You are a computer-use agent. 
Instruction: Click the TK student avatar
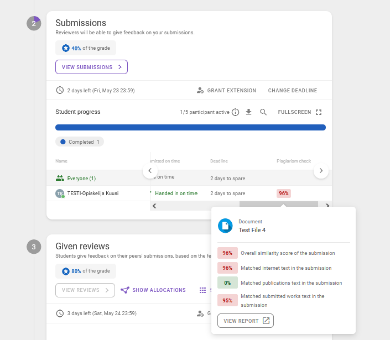click(60, 193)
